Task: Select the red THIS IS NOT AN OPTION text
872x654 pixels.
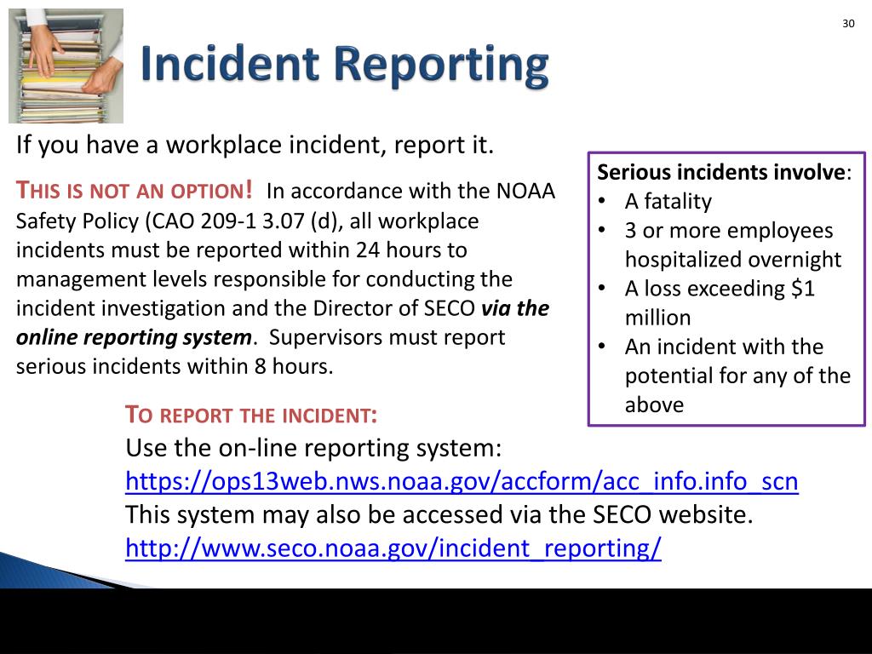Action: [x=132, y=192]
